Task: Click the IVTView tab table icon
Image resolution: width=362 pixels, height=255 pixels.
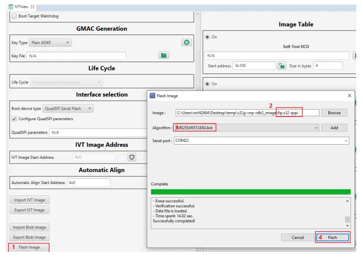Action: point(11,7)
